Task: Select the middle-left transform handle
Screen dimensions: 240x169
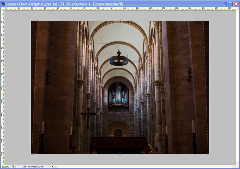Action: [x=35, y=87]
